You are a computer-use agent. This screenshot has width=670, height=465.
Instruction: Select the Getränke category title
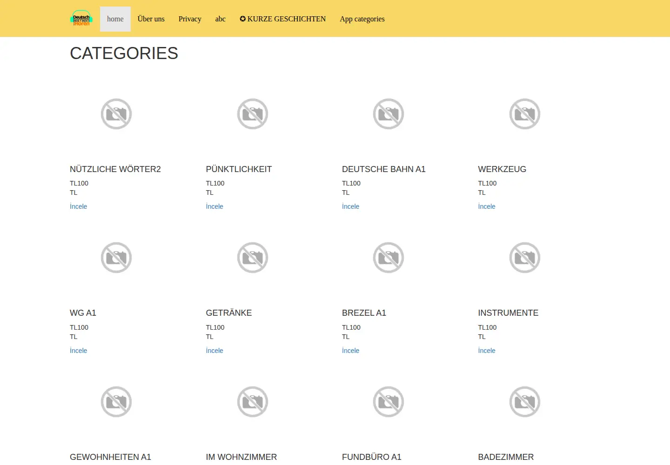[229, 313]
